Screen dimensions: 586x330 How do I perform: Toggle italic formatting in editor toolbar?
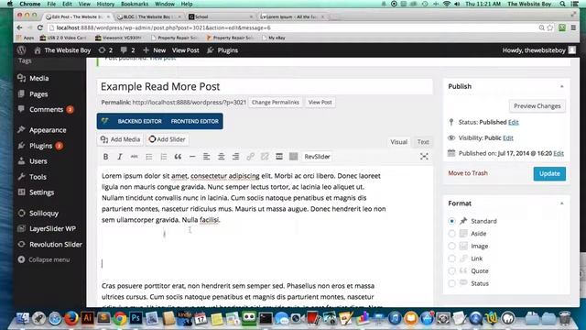120,157
